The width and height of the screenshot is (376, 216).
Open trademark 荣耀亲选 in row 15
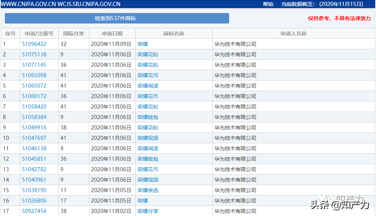[x=148, y=190]
